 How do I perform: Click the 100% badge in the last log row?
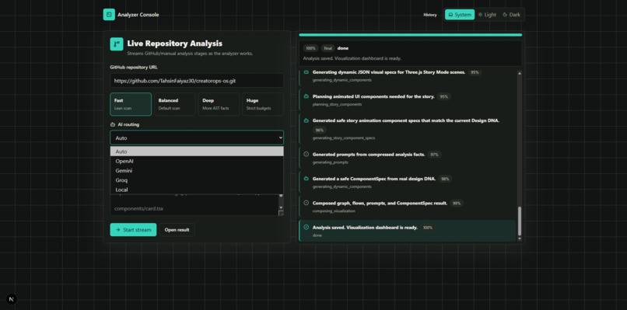(x=427, y=228)
